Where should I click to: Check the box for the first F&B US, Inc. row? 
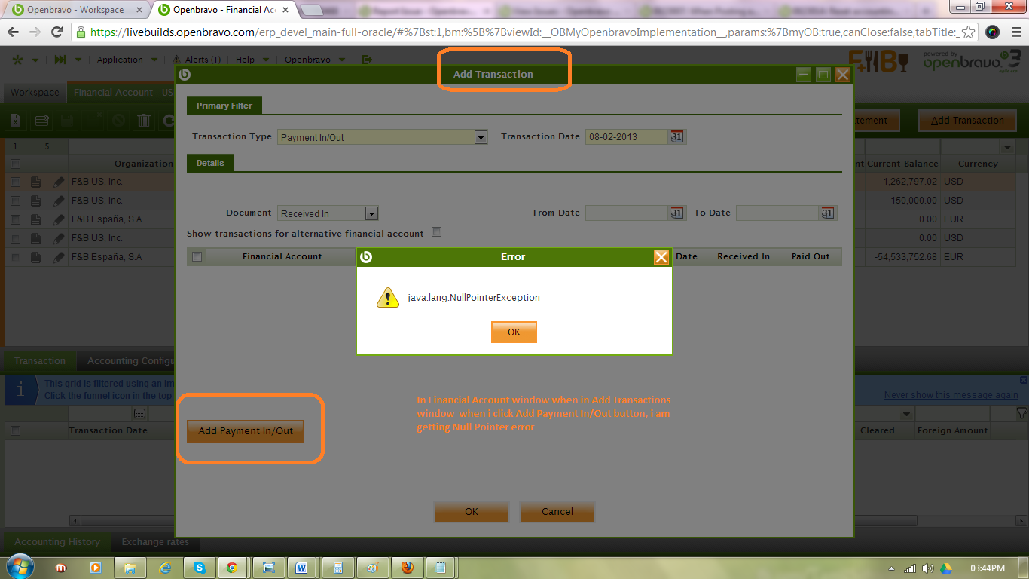pos(15,182)
